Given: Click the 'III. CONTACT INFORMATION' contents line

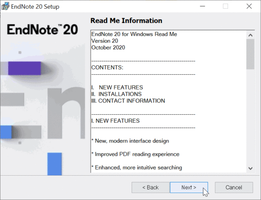Looking at the screenshot, I should click(128, 101).
